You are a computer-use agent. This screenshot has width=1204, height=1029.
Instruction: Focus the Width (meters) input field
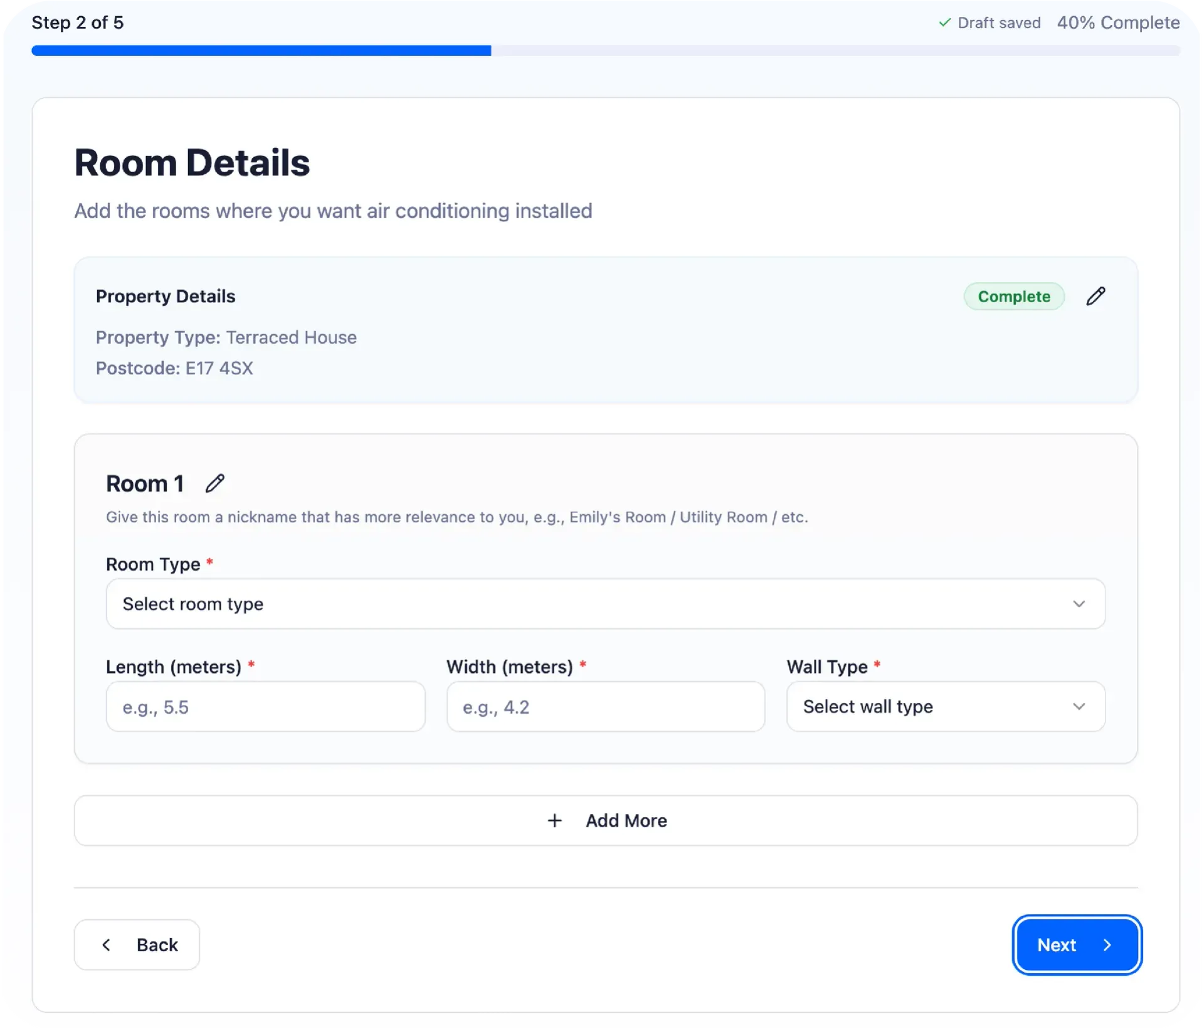pos(605,707)
